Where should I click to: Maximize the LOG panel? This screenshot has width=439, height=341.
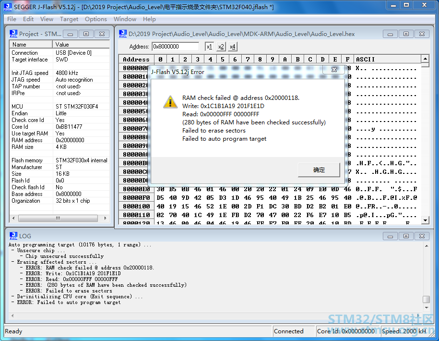coord(406,236)
